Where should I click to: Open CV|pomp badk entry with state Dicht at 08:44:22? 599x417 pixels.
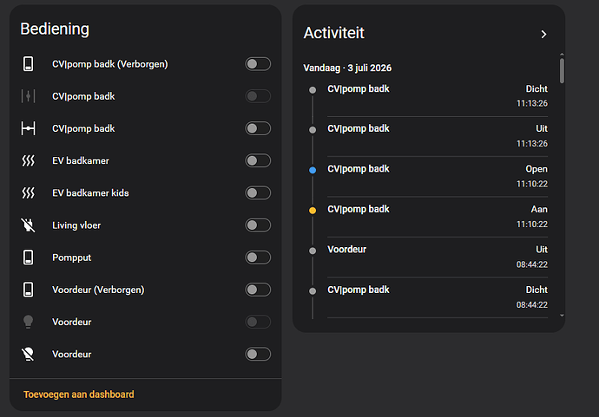[x=438, y=297]
